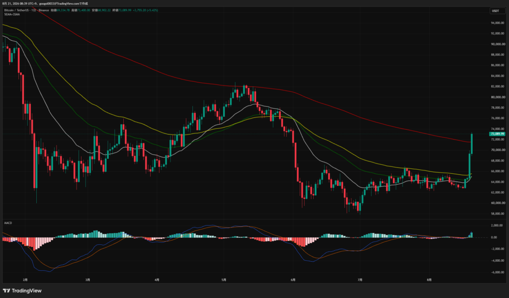Open the USDT currency selector
Screen dimensions: 509x298
[497, 11]
